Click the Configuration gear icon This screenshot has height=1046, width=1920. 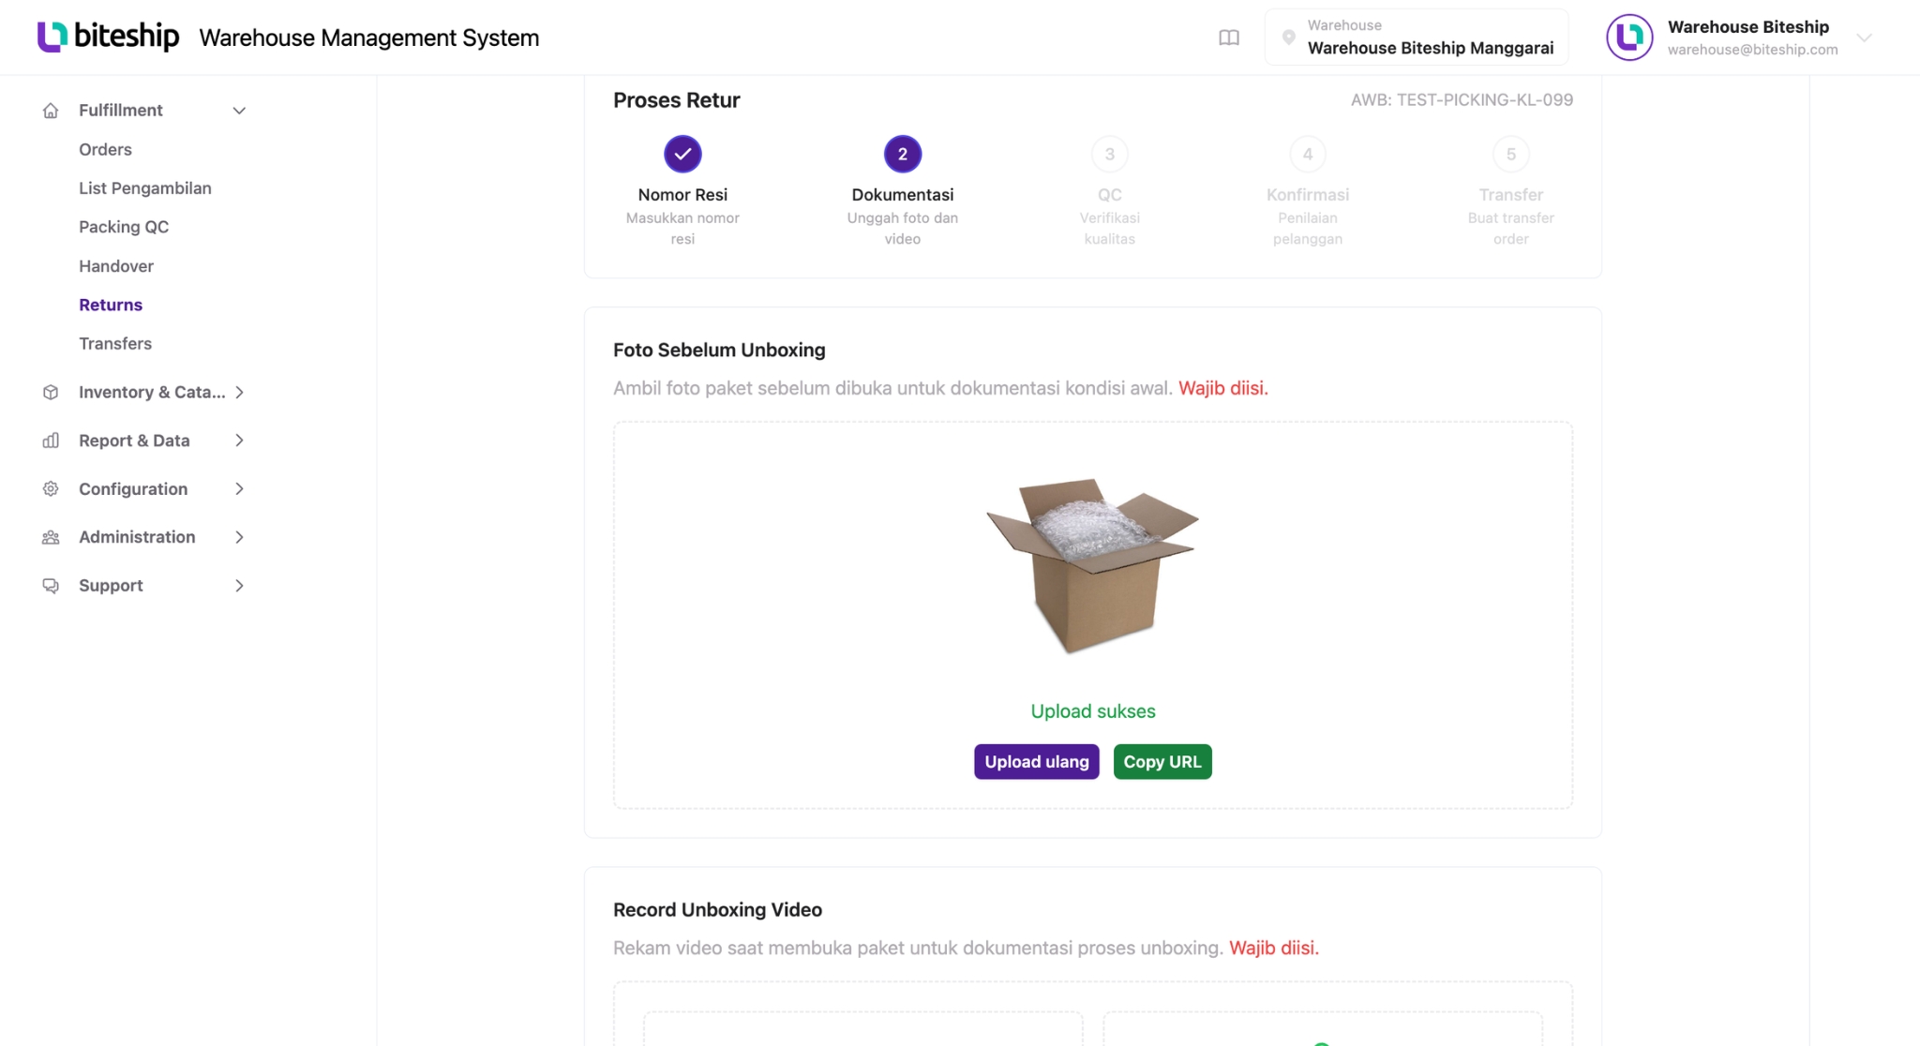[51, 489]
